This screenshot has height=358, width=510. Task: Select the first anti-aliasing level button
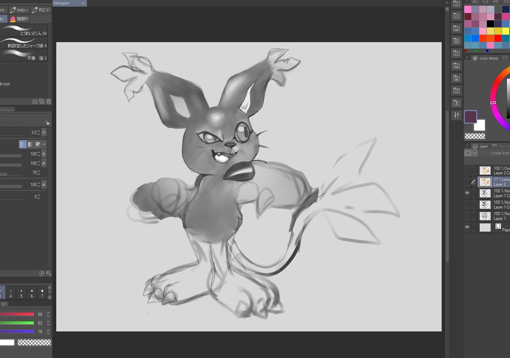pyautogui.click(x=23, y=144)
